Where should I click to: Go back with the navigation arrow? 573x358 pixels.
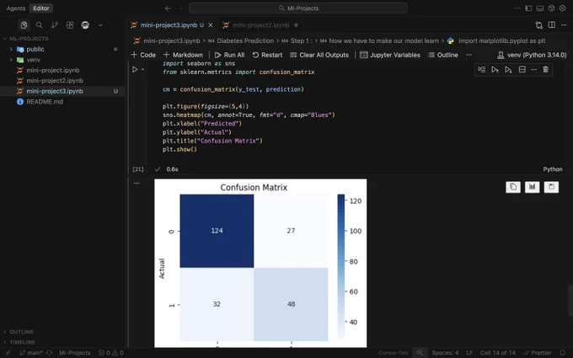tap(168, 8)
